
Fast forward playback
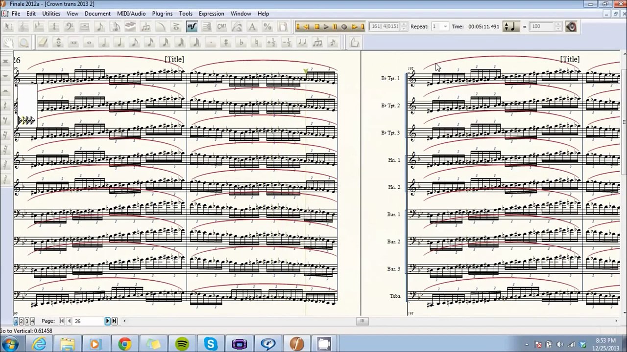pos(354,26)
